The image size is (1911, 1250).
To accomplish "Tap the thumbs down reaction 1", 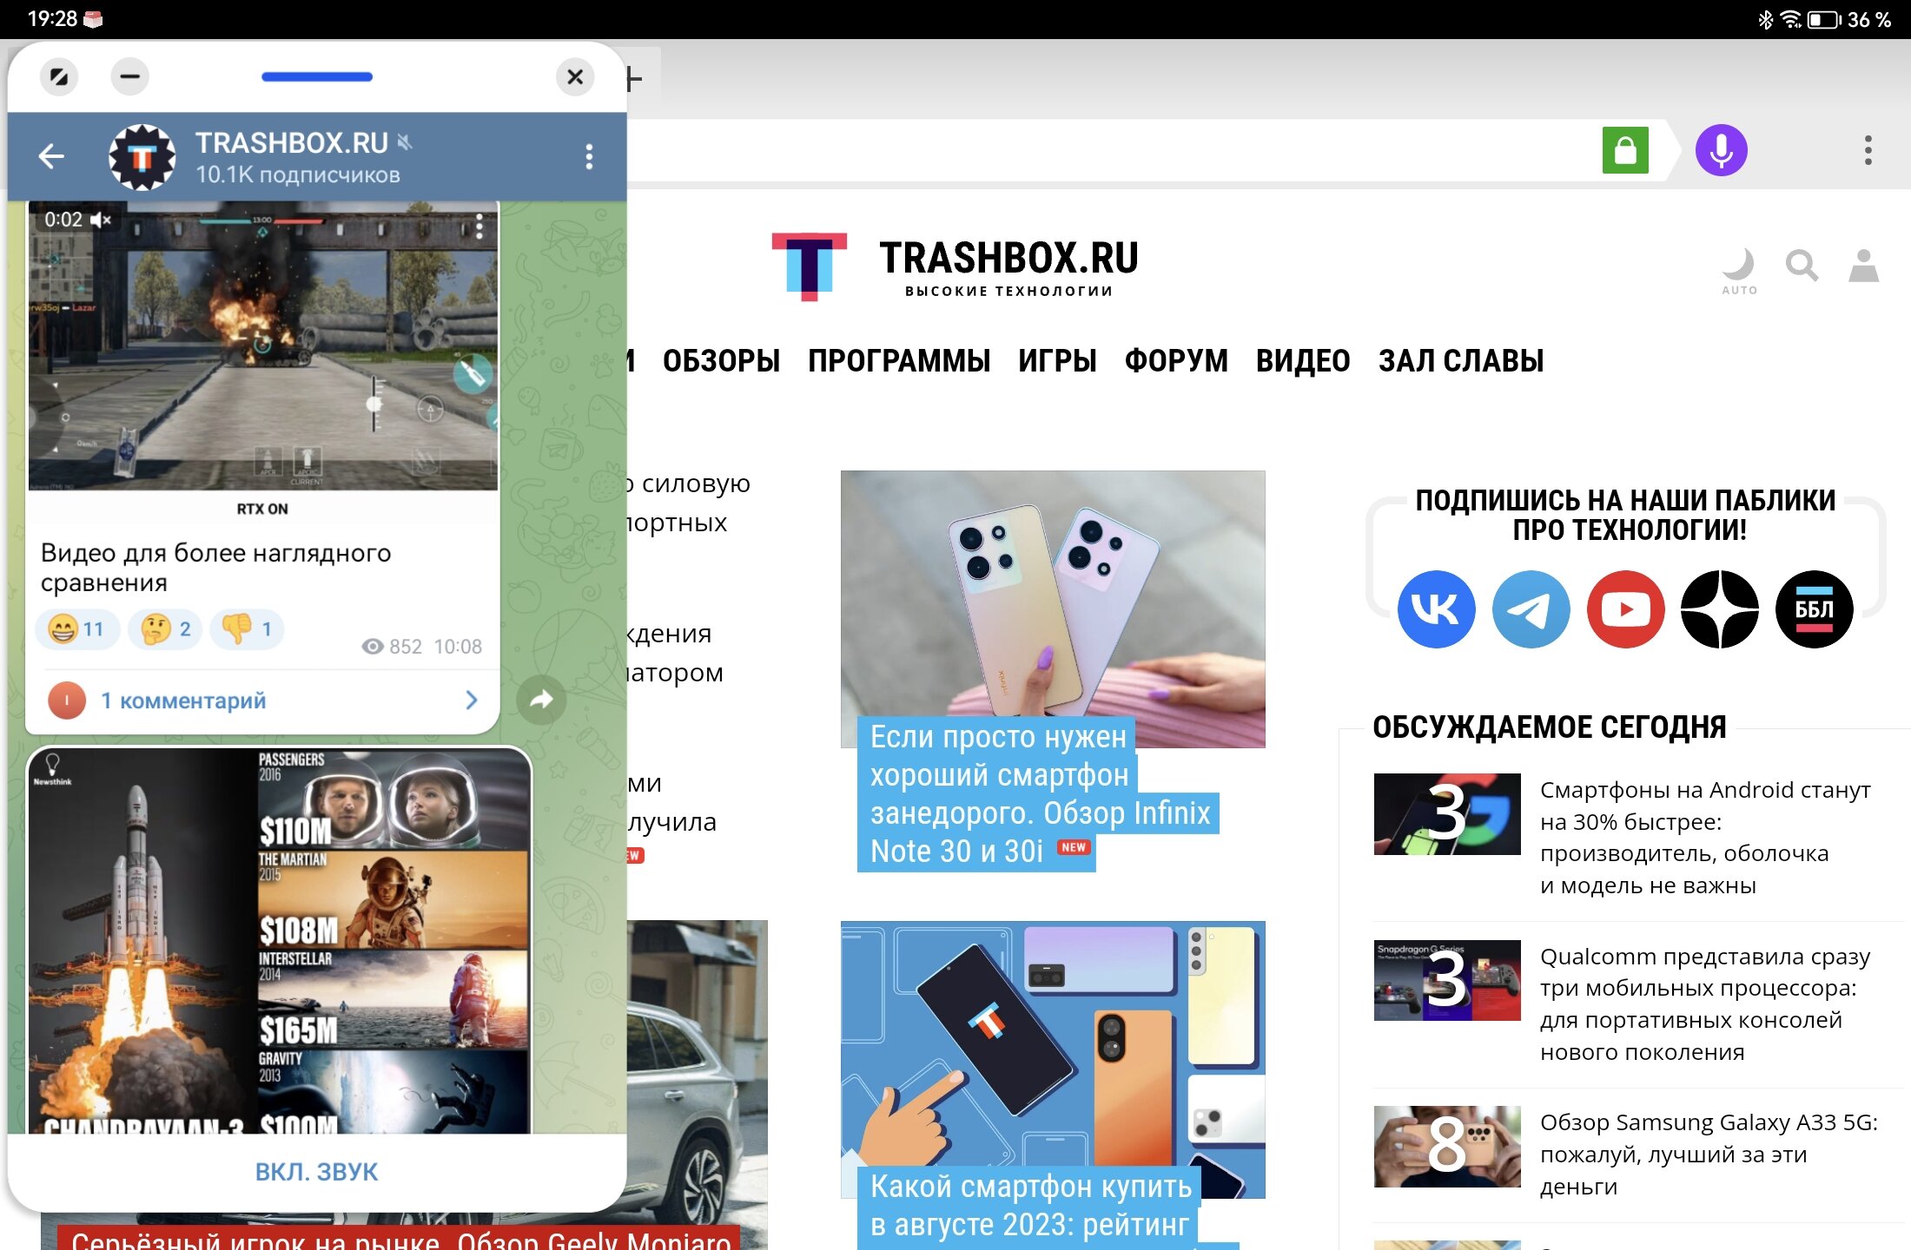I will (x=247, y=628).
